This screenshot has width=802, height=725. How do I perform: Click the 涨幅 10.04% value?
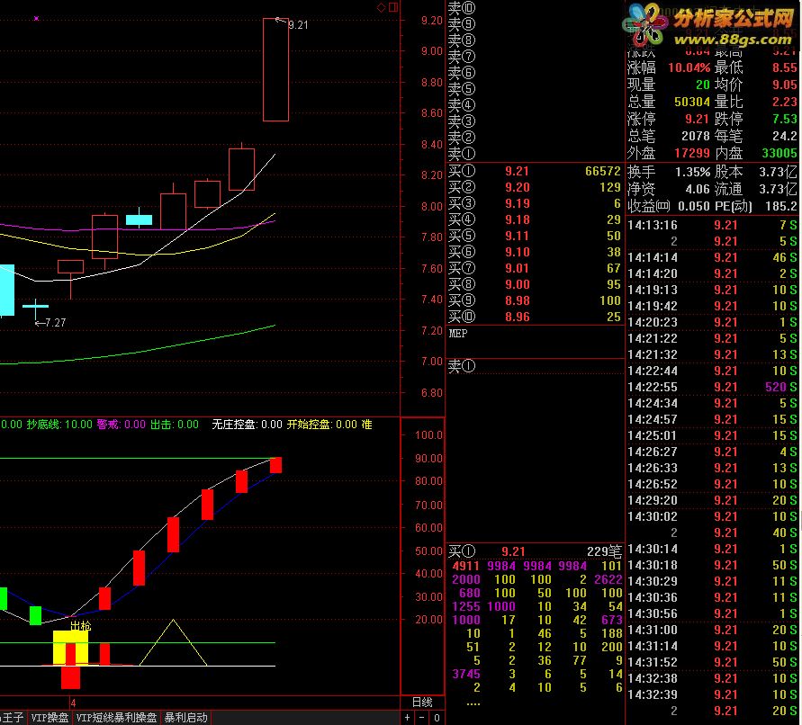(689, 67)
